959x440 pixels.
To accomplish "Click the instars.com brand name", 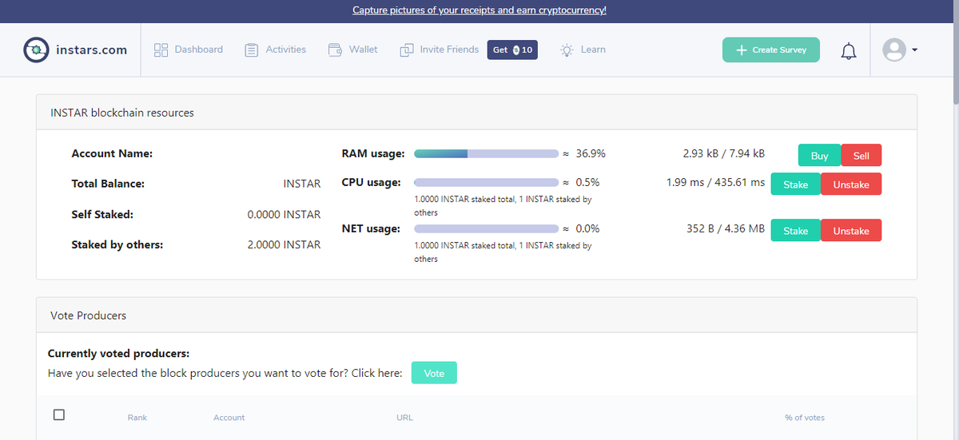I will coord(92,50).
